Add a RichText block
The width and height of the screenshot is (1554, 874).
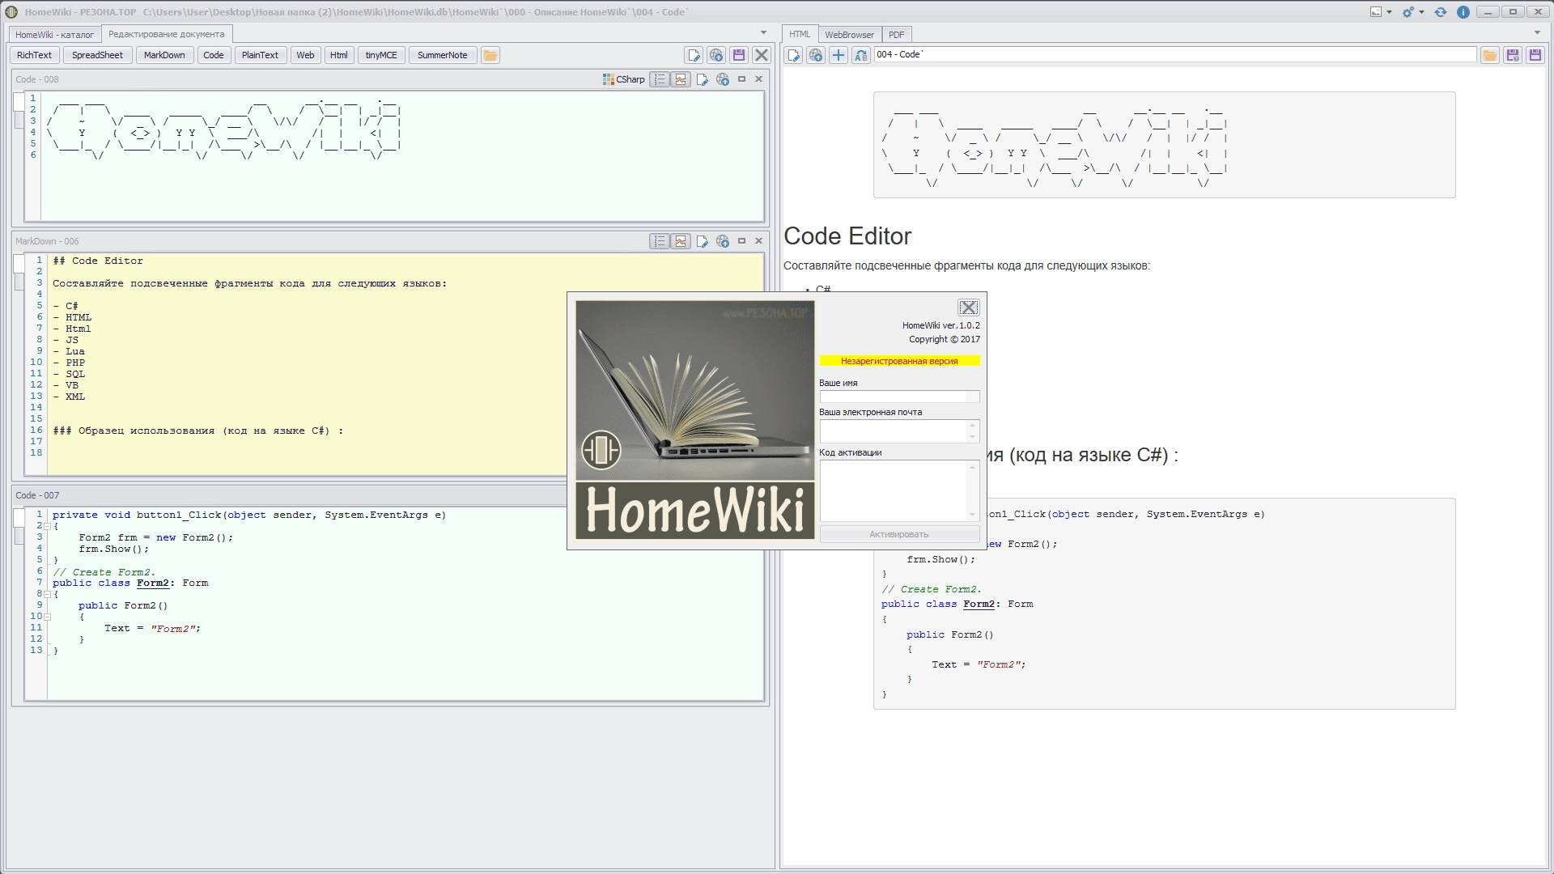pyautogui.click(x=34, y=55)
